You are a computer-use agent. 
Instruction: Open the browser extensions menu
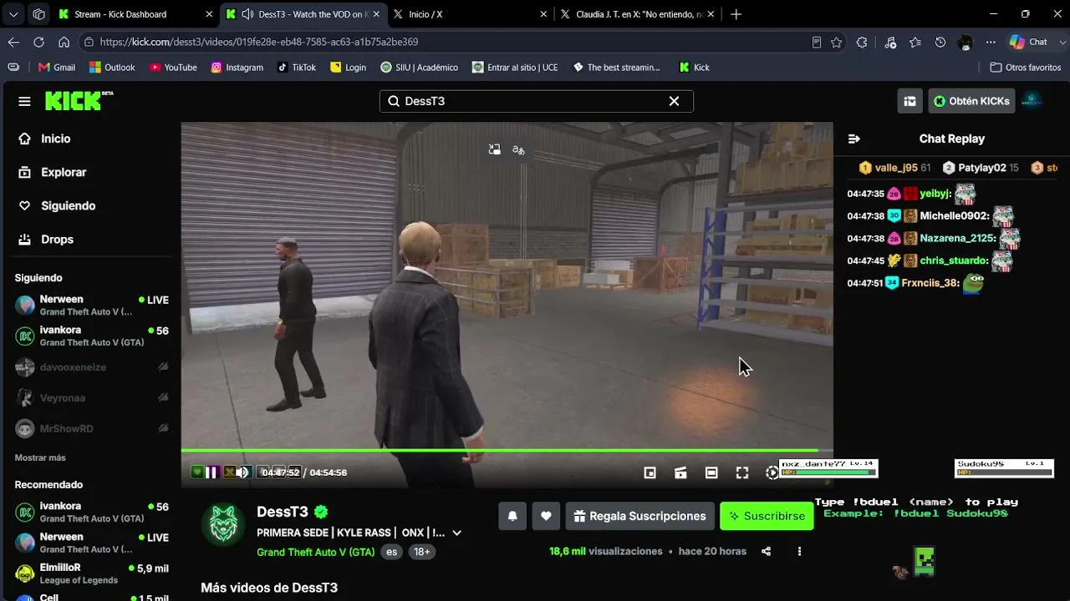pos(862,42)
